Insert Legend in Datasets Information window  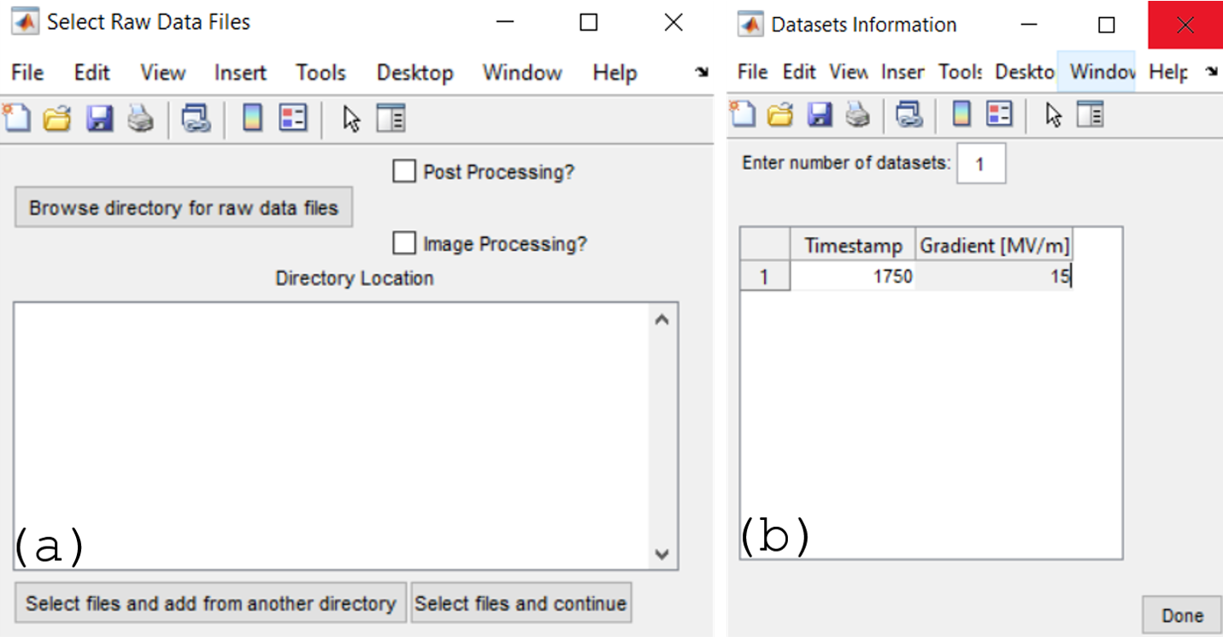tap(999, 114)
